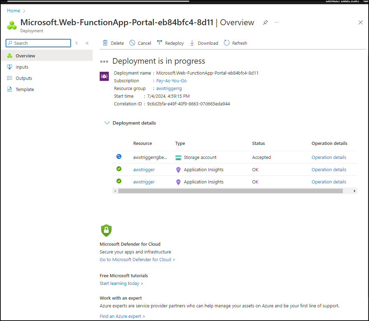Click the Cancel button label
Image resolution: width=369 pixels, height=321 pixels.
coord(144,43)
